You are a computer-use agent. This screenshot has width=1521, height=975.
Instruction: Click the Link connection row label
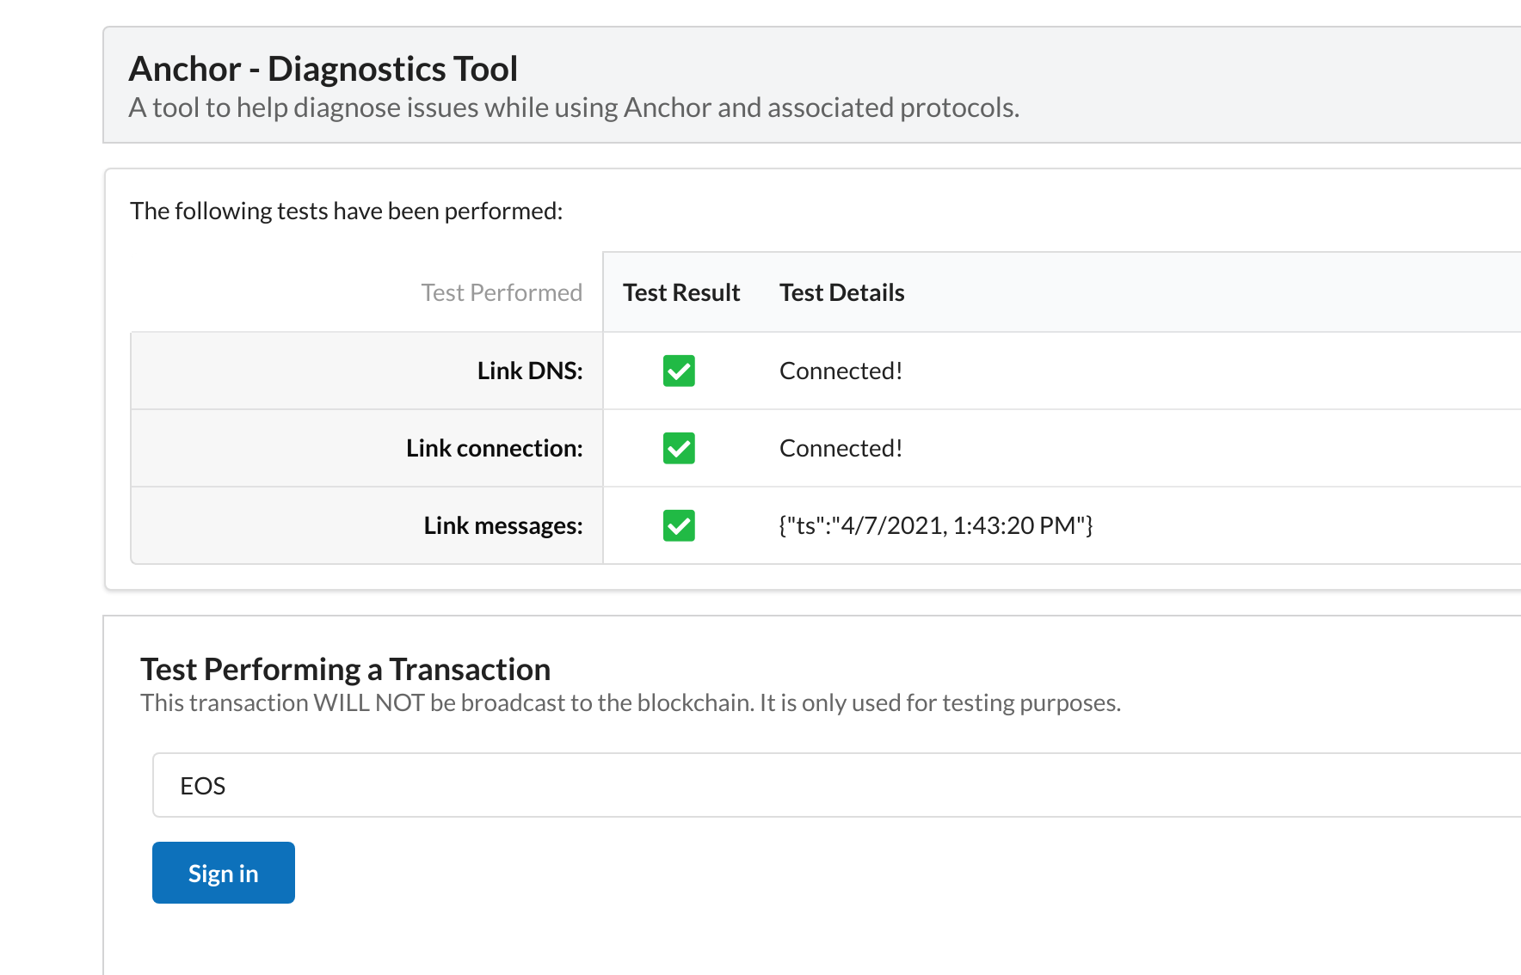click(x=495, y=448)
